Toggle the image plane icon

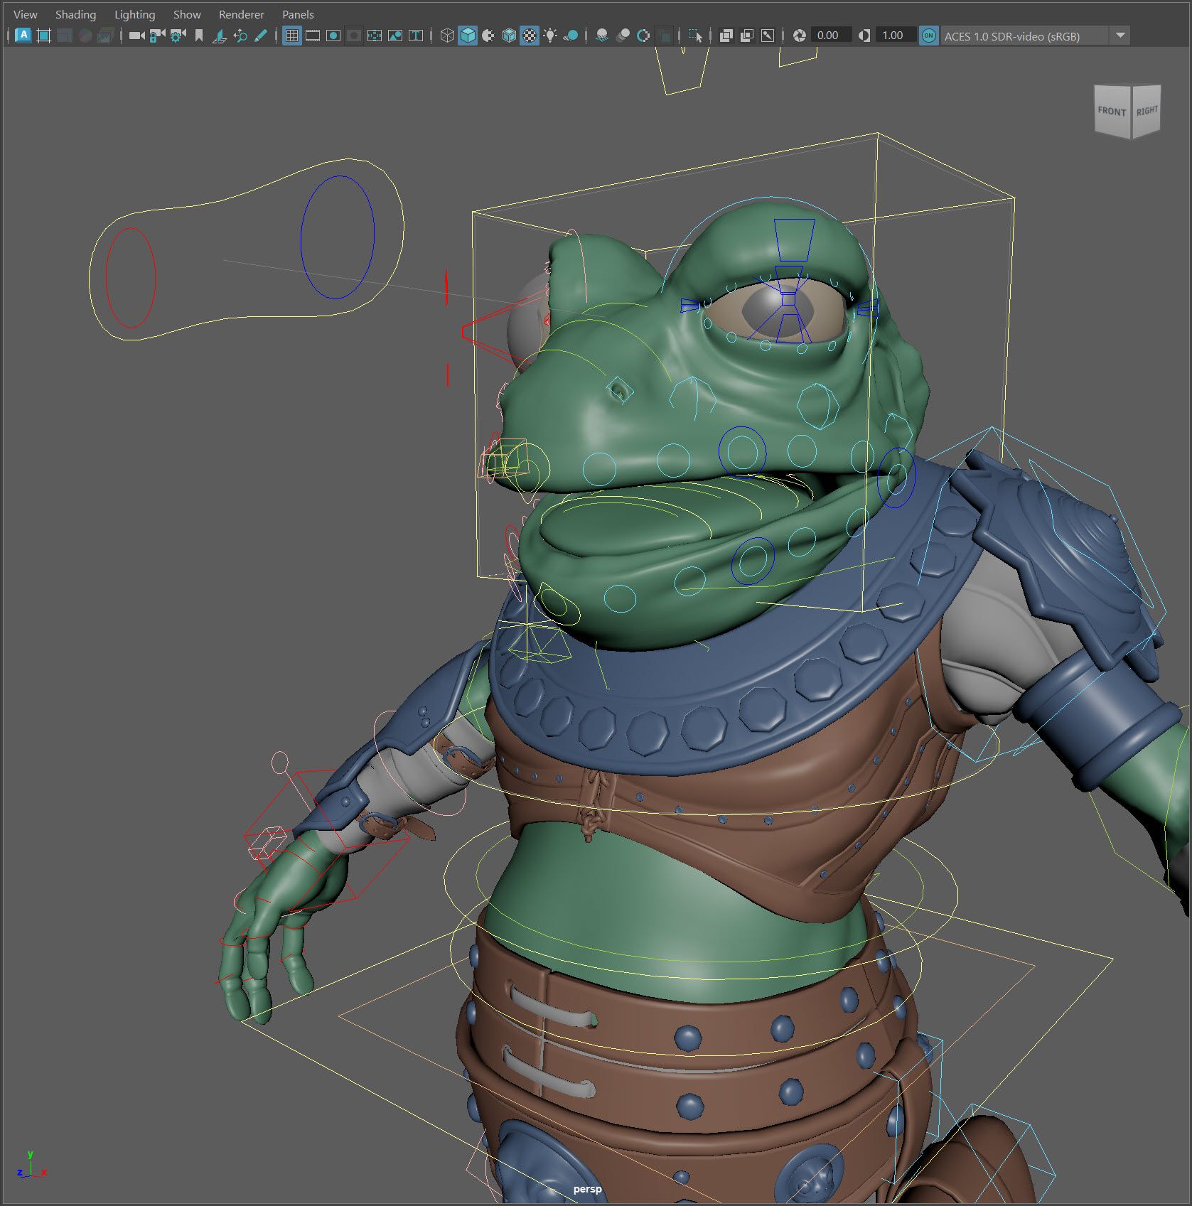(219, 36)
